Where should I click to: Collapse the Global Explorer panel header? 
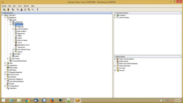[x=114, y=57]
